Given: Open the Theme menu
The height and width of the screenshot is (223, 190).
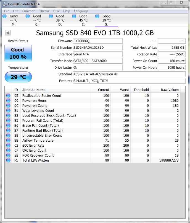Looking at the screenshot, I should click(x=44, y=11).
